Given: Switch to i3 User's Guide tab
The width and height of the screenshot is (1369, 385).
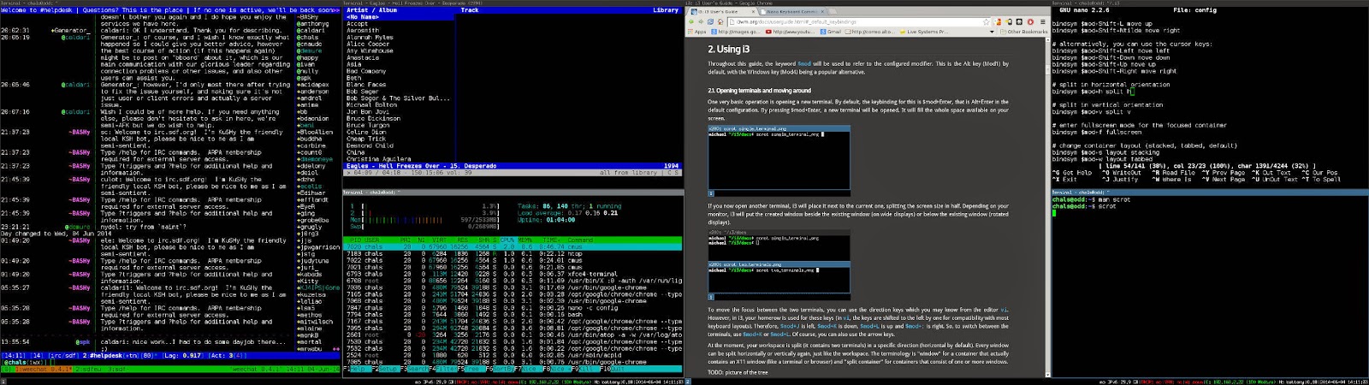Looking at the screenshot, I should click(x=723, y=11).
